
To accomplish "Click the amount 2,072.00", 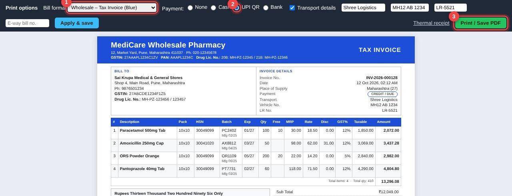I will pyautogui.click(x=391, y=131).
